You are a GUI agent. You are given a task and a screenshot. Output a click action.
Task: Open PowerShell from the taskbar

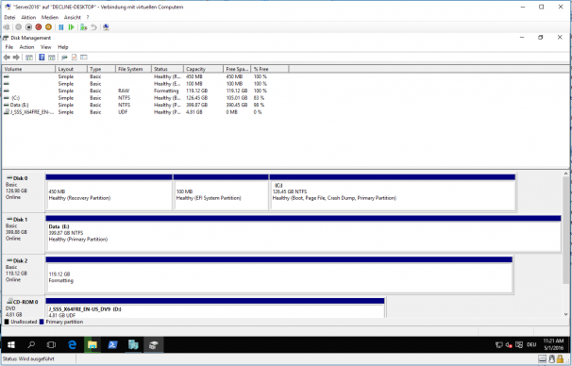click(112, 344)
